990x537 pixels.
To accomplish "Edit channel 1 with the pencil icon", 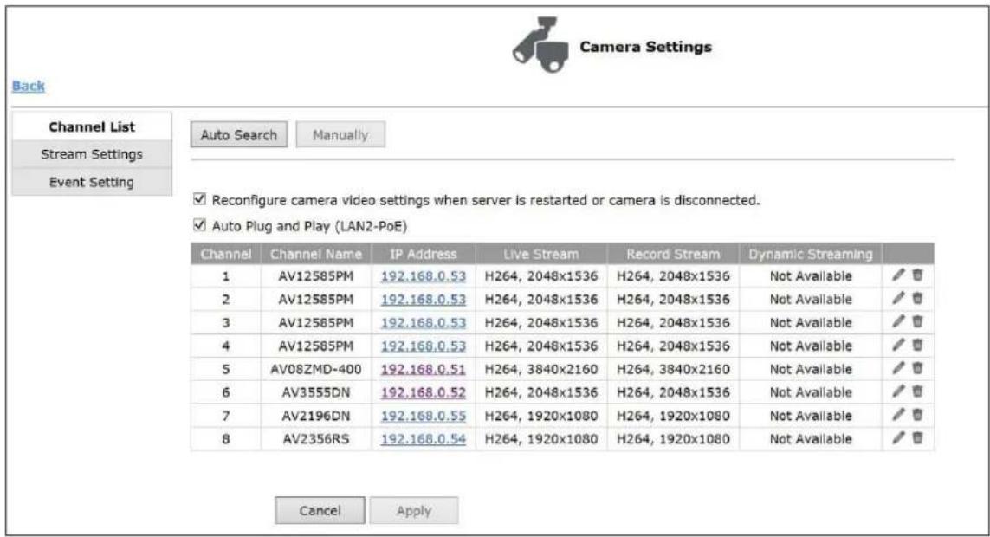I will pos(898,275).
